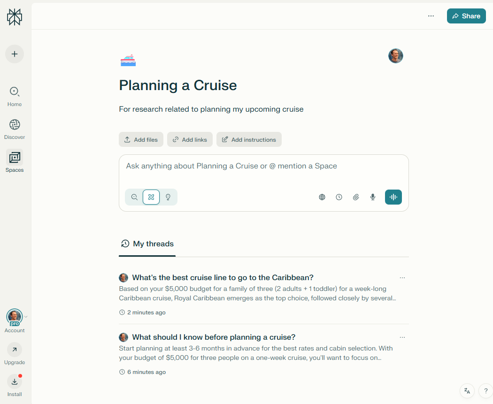The image size is (493, 404).
Task: Open the Spaces sidebar icon
Action: 15,157
